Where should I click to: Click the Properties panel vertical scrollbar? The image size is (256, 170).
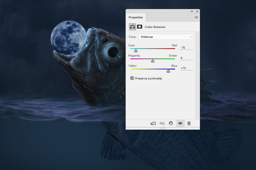(x=197, y=76)
